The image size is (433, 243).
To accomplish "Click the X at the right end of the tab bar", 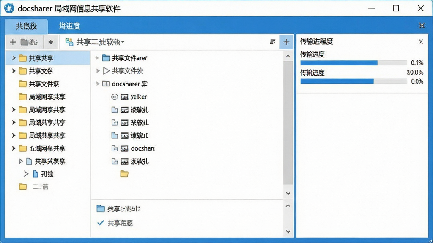I will (x=422, y=26).
